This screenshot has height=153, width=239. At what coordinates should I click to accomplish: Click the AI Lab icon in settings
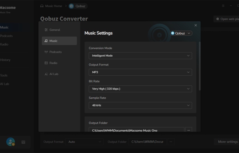(46, 74)
